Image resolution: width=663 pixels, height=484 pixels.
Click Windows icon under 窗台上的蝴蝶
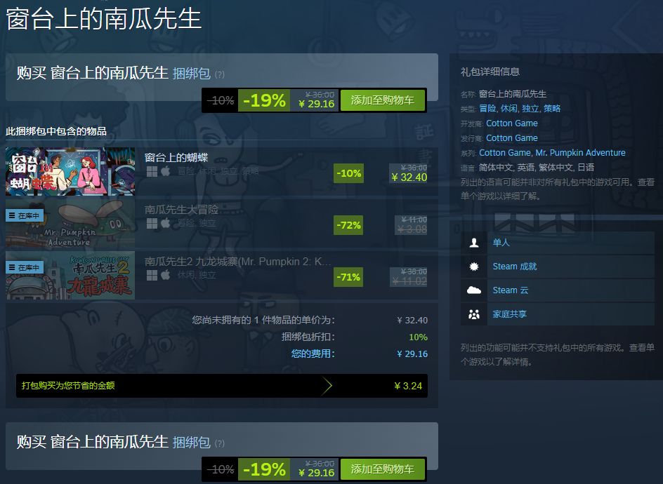click(x=152, y=171)
